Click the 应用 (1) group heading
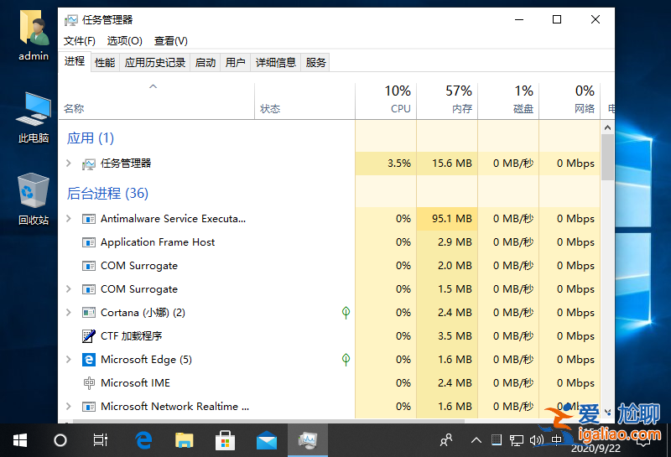 click(x=91, y=138)
